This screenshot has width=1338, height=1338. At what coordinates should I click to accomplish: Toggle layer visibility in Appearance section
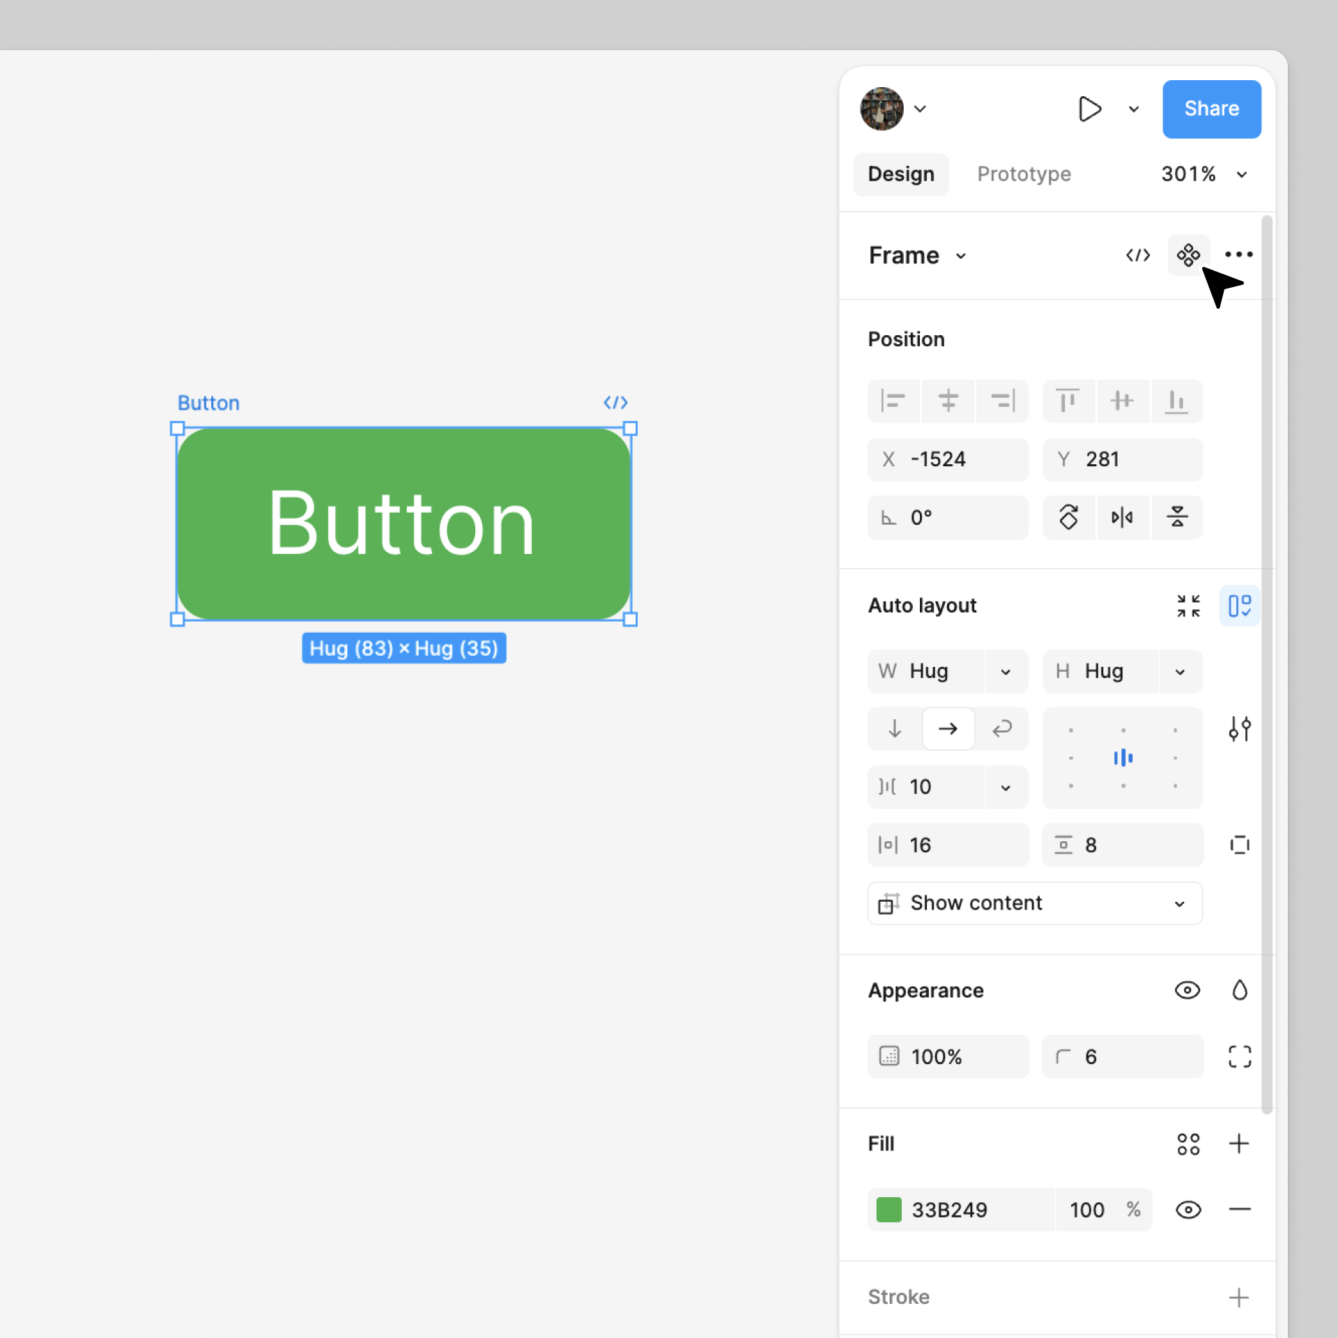(1187, 990)
